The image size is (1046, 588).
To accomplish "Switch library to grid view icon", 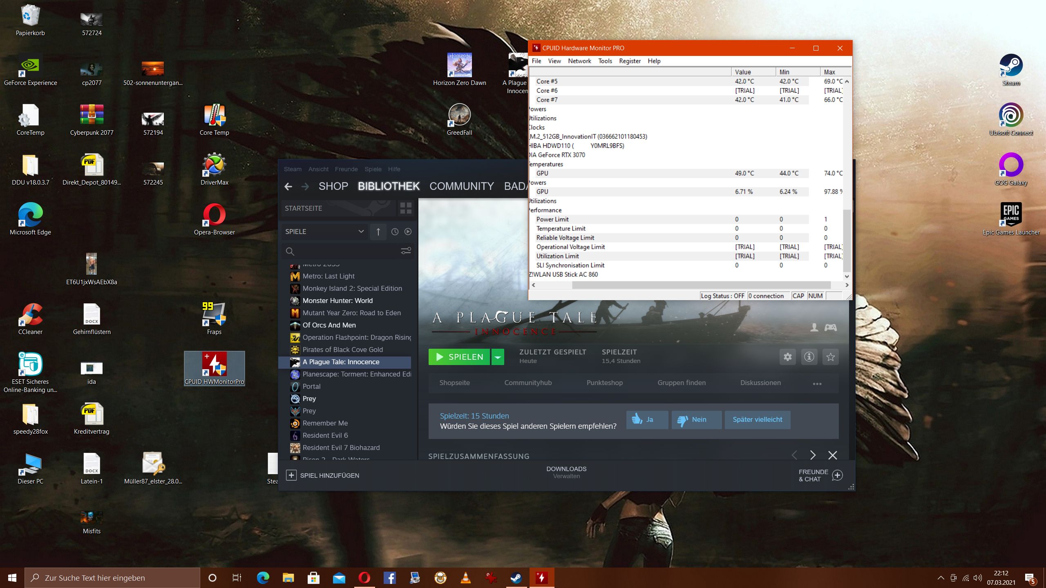I will pos(406,208).
